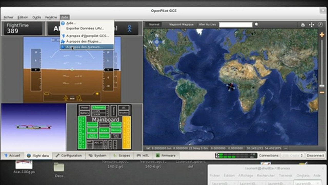Open the Fenêtre menu

point(51,17)
